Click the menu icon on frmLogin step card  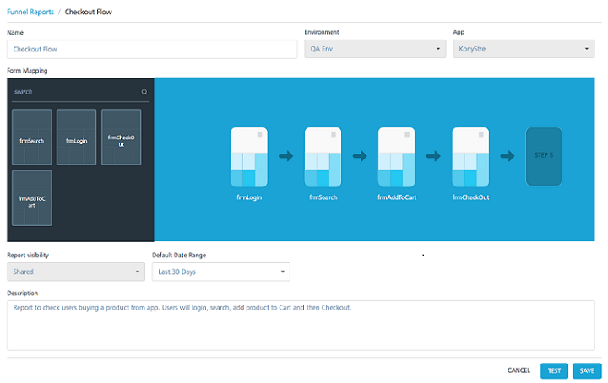click(259, 135)
